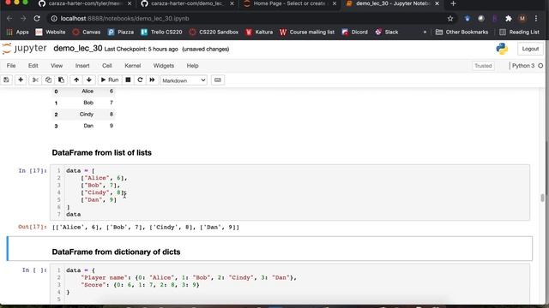Click the DataFrame from list of lists heading

[101, 152]
